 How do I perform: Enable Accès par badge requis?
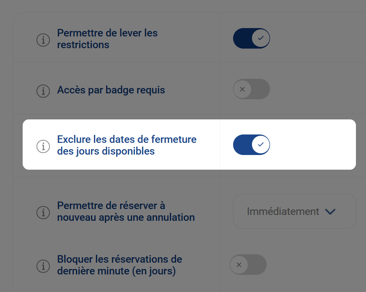pyautogui.click(x=251, y=89)
